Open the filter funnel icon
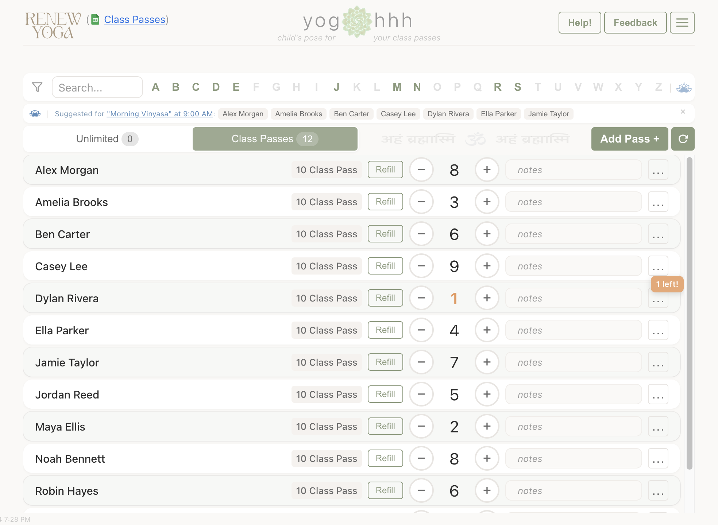 (37, 87)
